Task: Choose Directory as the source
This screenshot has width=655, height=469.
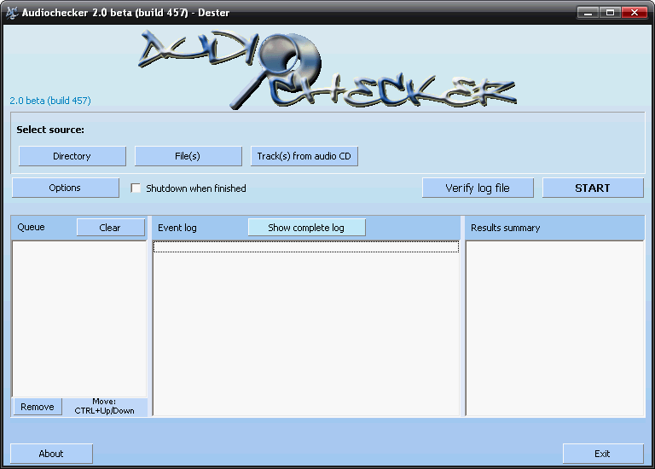Action: [72, 156]
